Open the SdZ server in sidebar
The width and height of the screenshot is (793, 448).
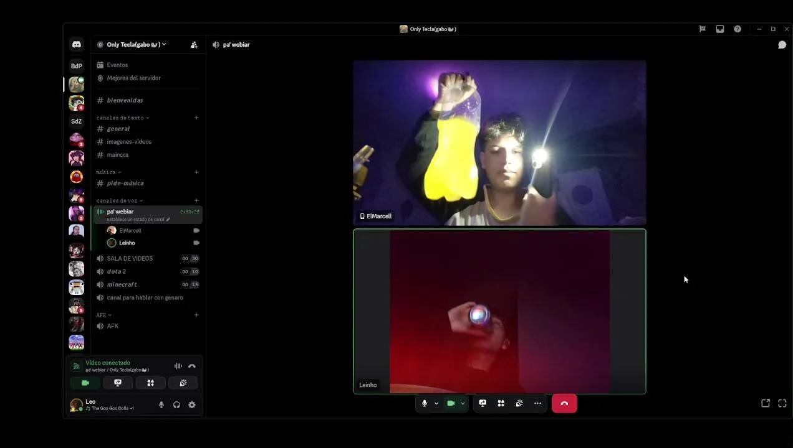(76, 121)
